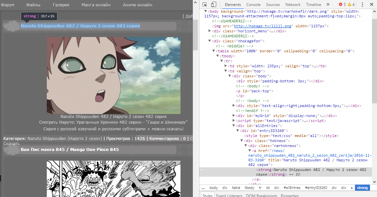
Task: Open the hokage.tv/lllll.png link in the DOM
Action: 263,26
